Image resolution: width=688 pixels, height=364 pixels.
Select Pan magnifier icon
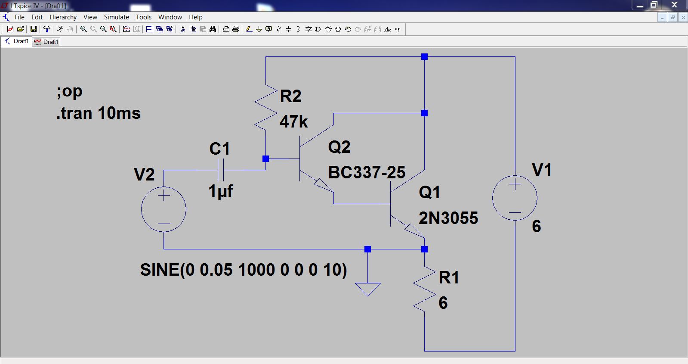tap(93, 29)
